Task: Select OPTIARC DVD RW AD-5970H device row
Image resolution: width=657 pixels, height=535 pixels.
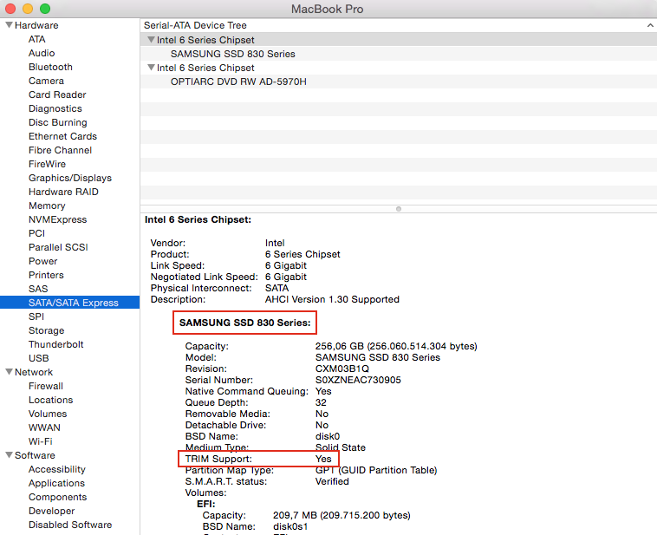Action: tap(399, 82)
